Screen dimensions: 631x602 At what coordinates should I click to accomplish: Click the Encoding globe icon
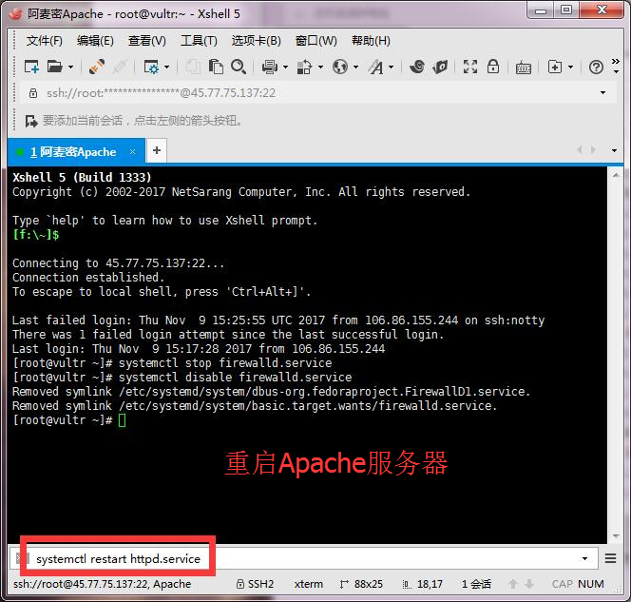point(340,67)
